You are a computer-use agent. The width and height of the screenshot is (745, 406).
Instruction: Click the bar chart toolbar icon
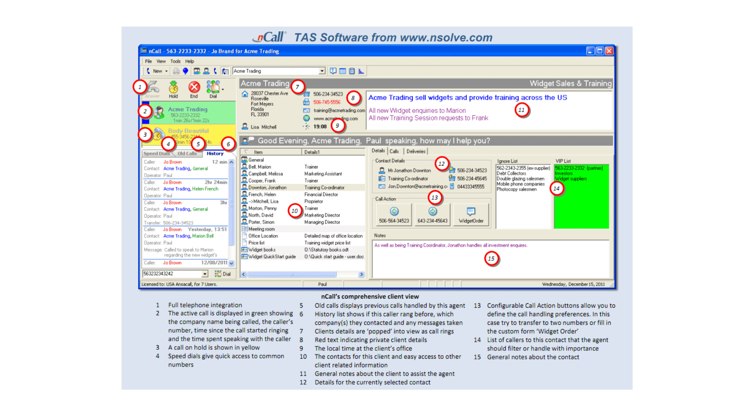tap(361, 71)
